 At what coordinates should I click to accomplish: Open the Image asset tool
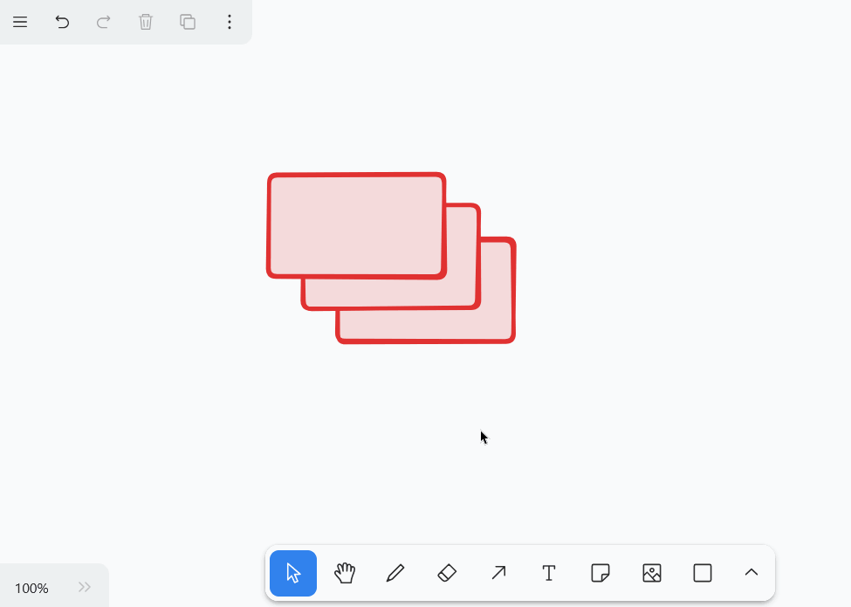(652, 573)
